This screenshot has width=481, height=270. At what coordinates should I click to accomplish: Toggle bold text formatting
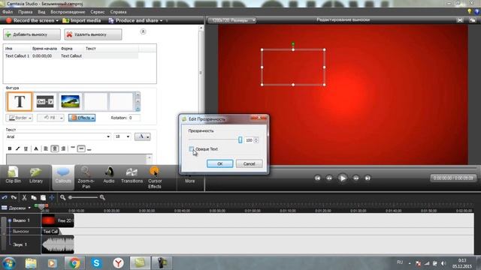click(x=10, y=148)
